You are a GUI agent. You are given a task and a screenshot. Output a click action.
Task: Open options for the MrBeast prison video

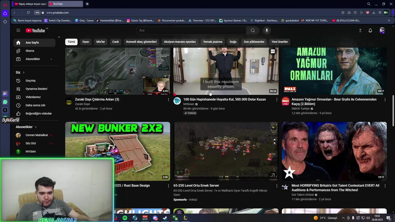click(x=277, y=100)
